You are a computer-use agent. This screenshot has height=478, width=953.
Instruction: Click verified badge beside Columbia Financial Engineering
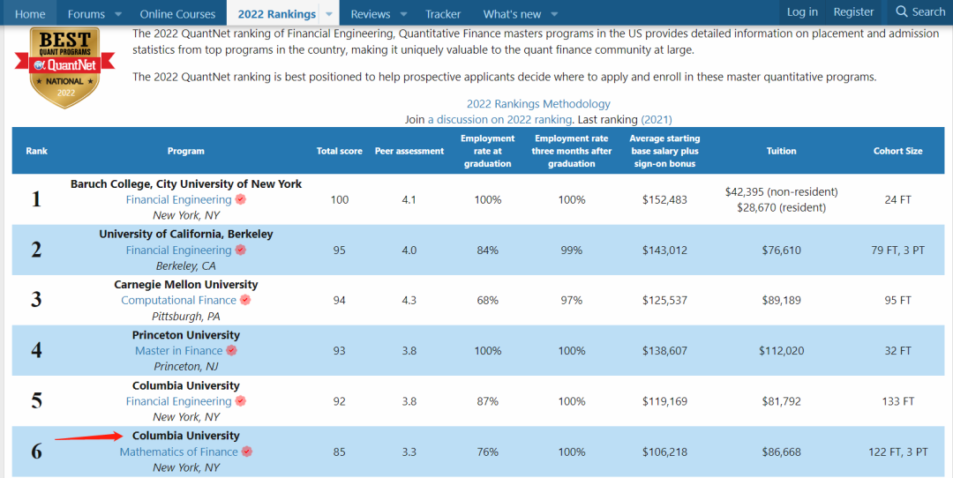pyautogui.click(x=241, y=401)
